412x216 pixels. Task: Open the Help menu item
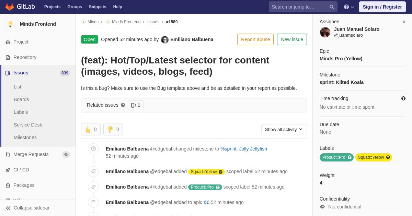pyautogui.click(x=118, y=7)
